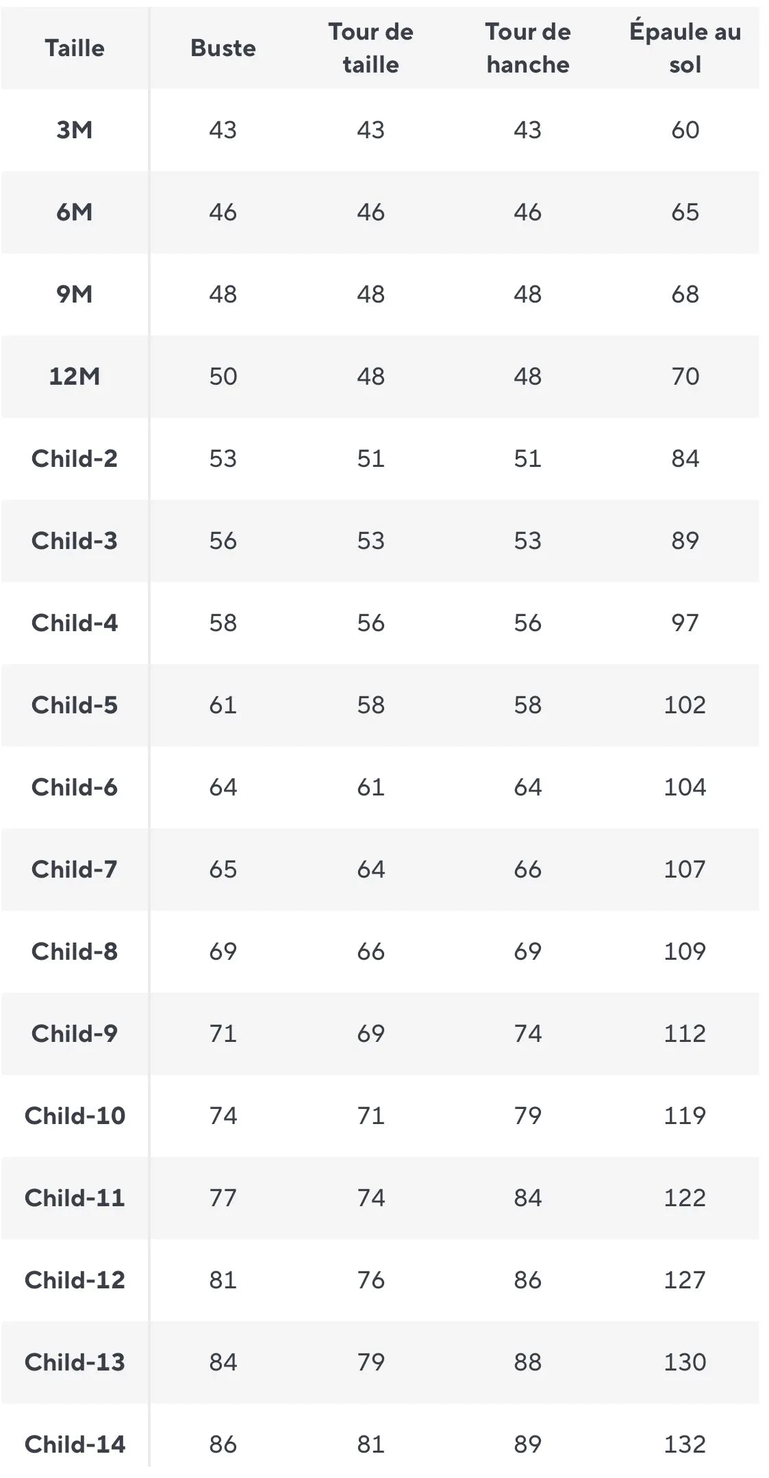Click the Child-5 row label
This screenshot has width=769, height=1478.
[x=75, y=705]
